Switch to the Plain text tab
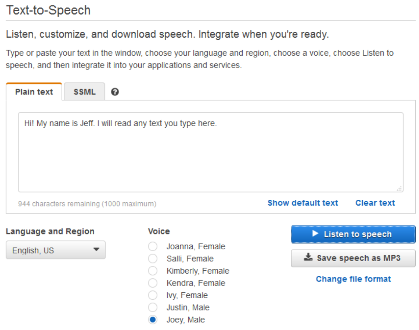This screenshot has width=419, height=330. (34, 92)
